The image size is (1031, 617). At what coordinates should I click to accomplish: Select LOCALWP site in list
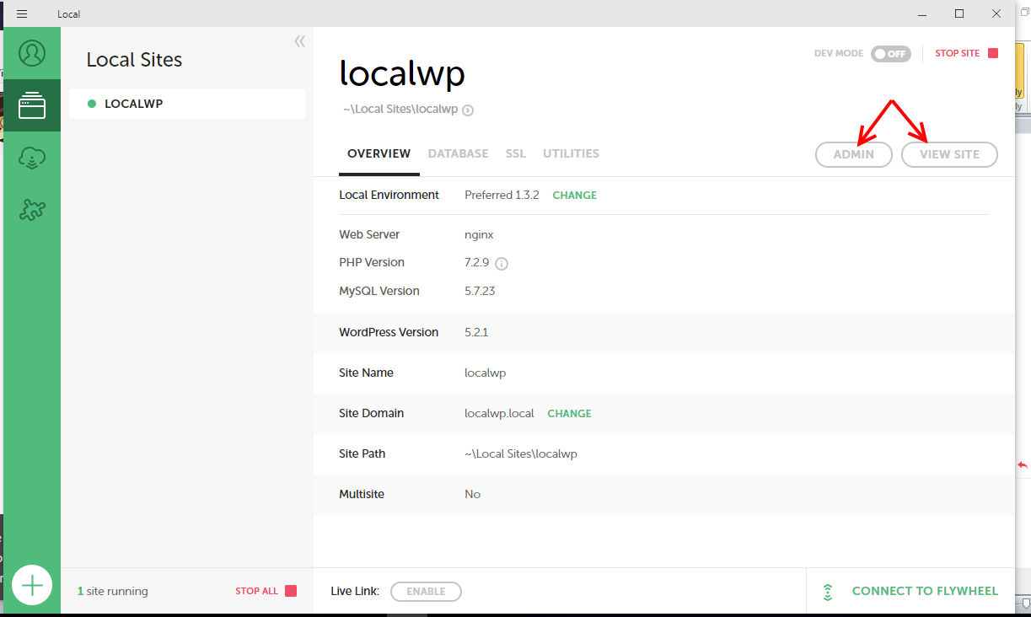point(187,104)
